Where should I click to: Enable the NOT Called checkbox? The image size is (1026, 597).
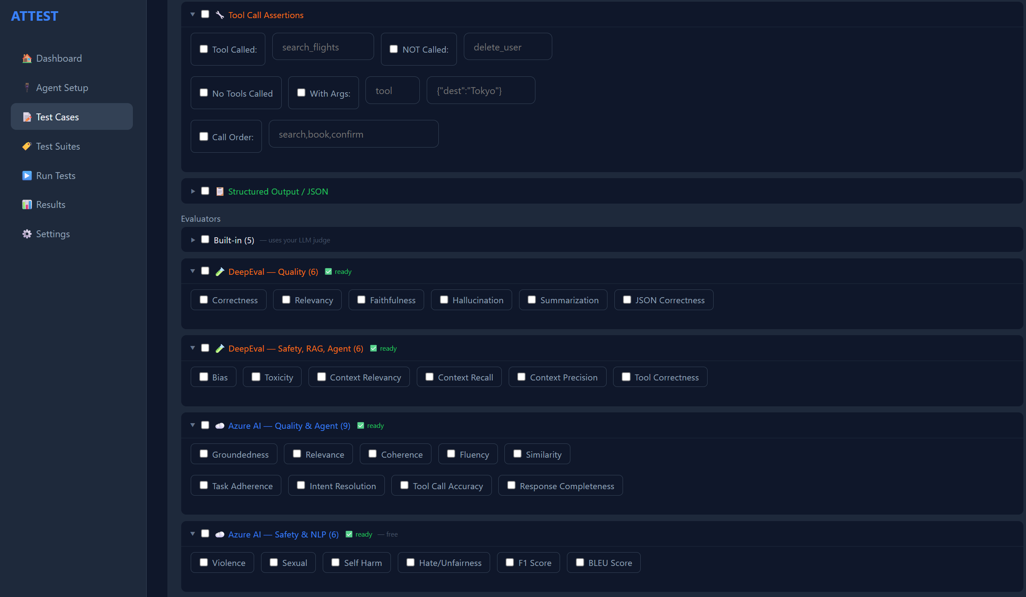point(393,49)
